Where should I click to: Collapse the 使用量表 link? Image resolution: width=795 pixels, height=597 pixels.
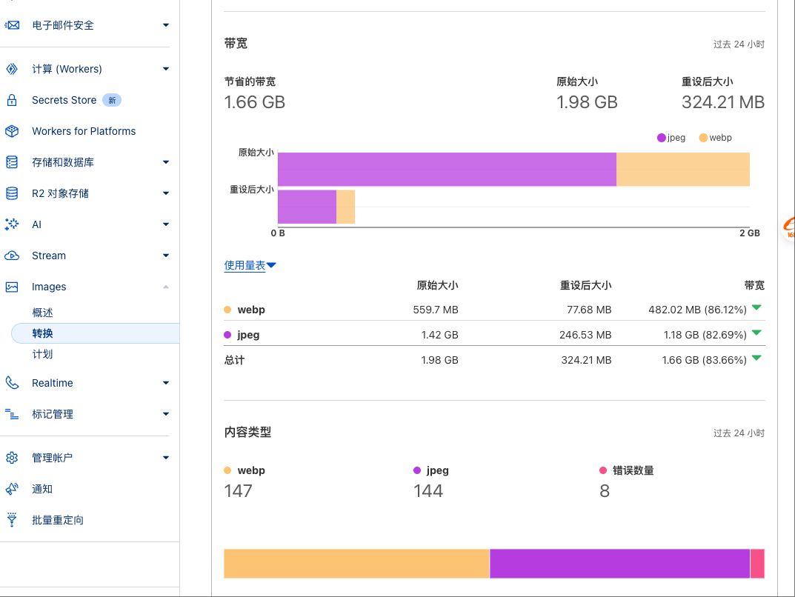(250, 265)
